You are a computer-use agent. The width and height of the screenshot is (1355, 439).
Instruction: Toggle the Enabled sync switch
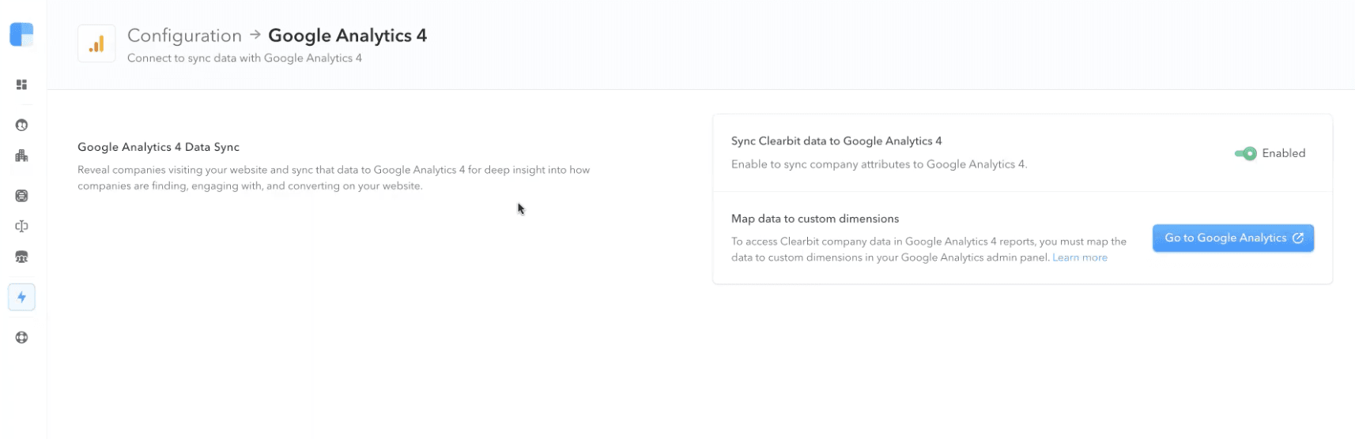pos(1245,153)
